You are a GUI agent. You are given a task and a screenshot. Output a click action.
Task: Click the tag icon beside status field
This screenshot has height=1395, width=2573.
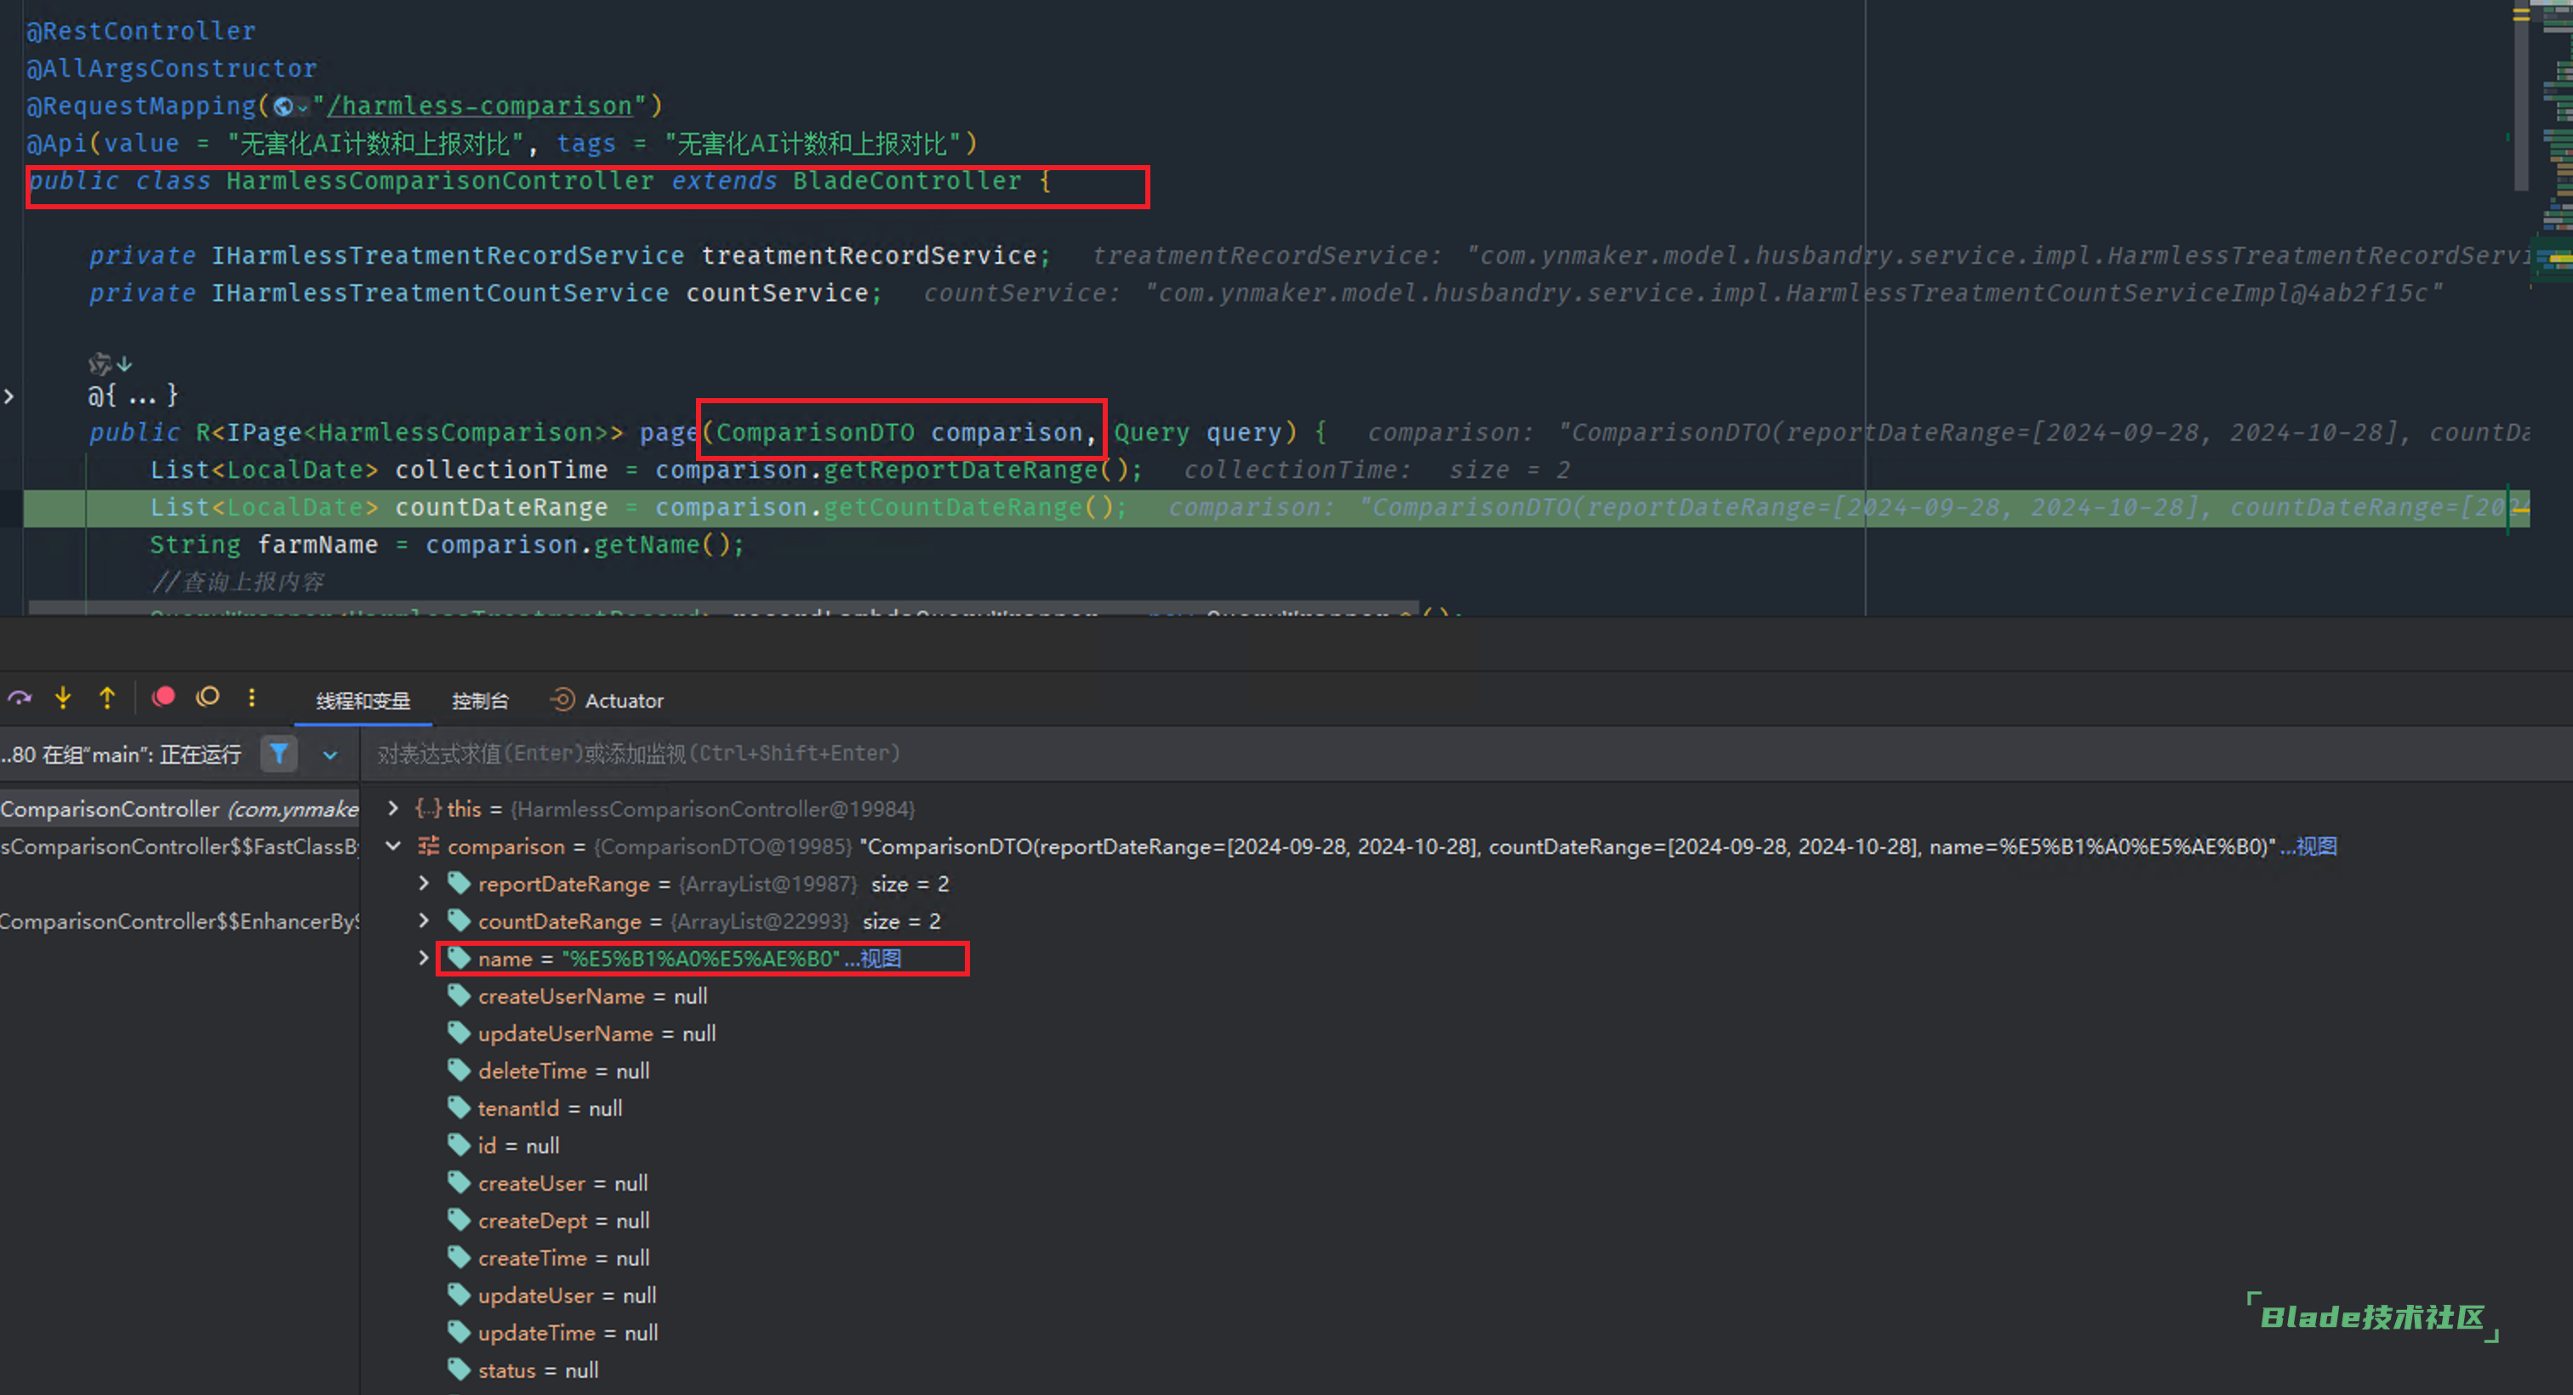459,1369
